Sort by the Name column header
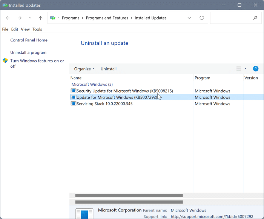The image size is (264, 219). click(132, 78)
